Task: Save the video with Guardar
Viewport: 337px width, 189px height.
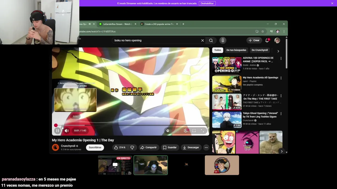Action: 170,148
